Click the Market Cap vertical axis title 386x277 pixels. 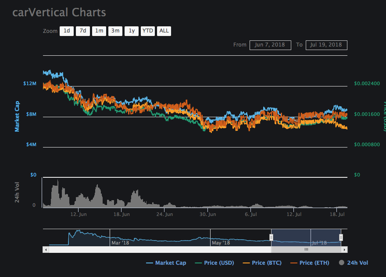pos(17,117)
